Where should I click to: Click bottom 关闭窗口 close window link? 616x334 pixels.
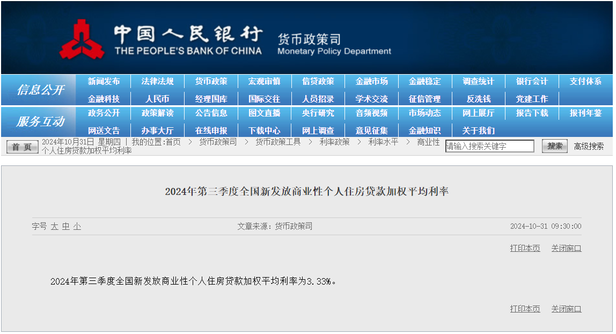pyautogui.click(x=566, y=309)
